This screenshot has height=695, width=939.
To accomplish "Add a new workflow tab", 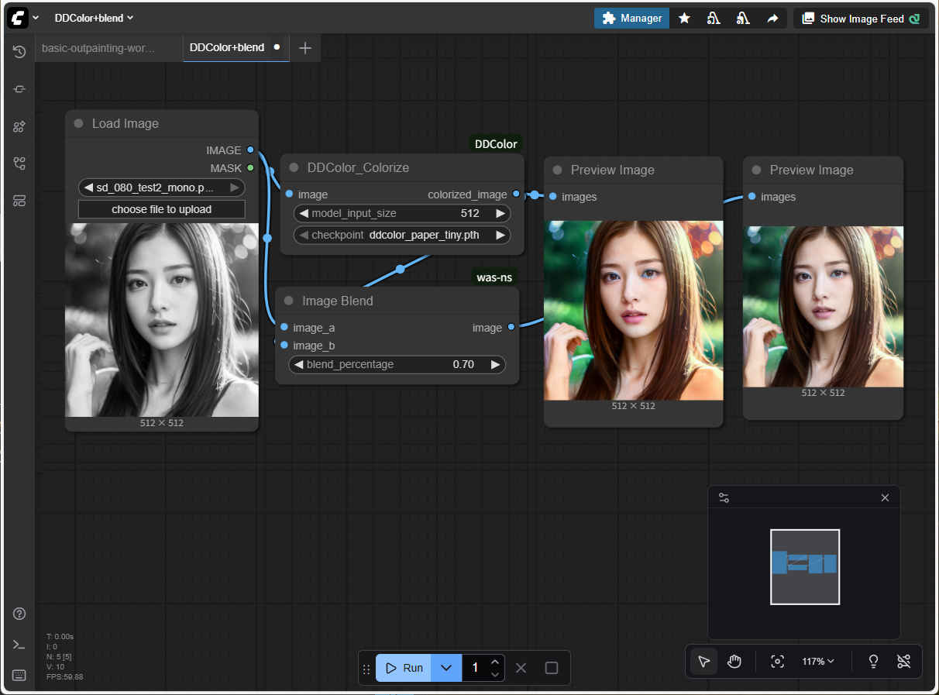I will pyautogui.click(x=305, y=48).
